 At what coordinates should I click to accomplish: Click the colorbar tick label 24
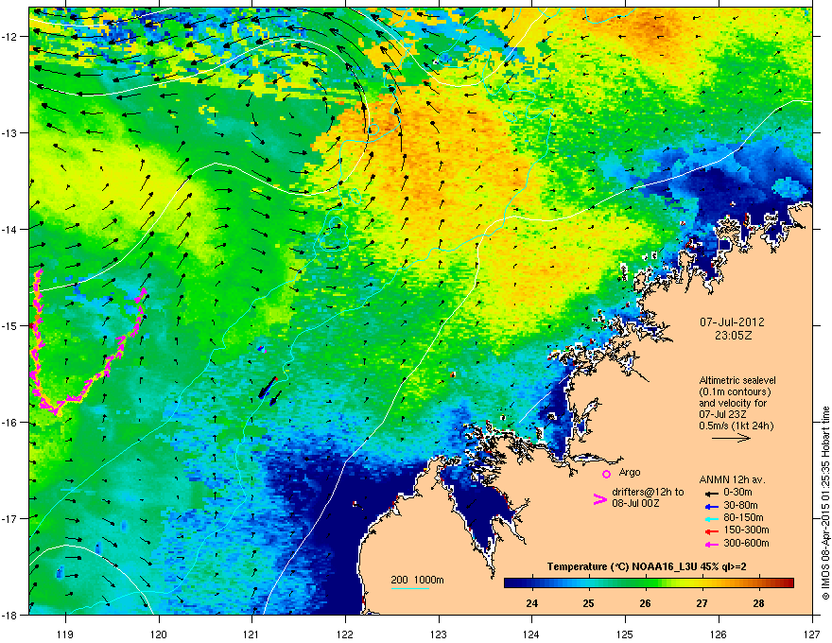531,603
